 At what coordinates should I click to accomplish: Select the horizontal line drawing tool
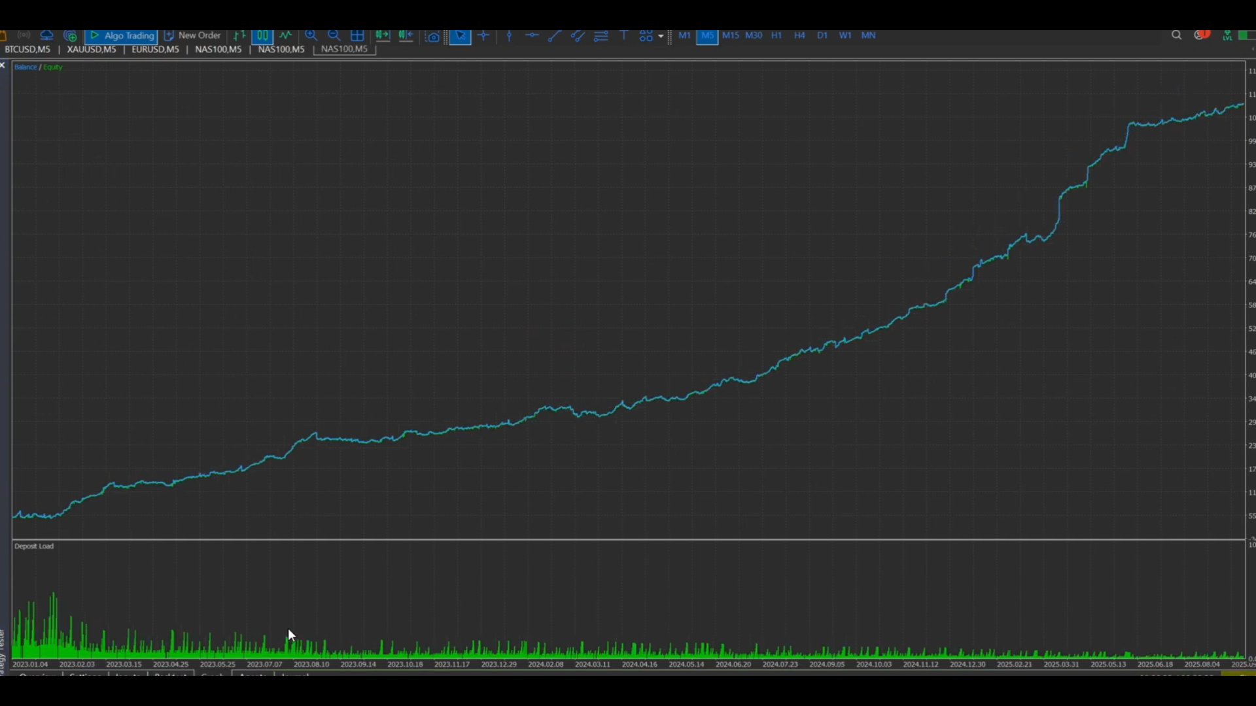click(x=532, y=35)
